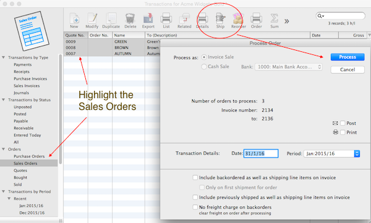This screenshot has width=371, height=223.
Task: Select Payments in sidebar
Action: pos(22,65)
